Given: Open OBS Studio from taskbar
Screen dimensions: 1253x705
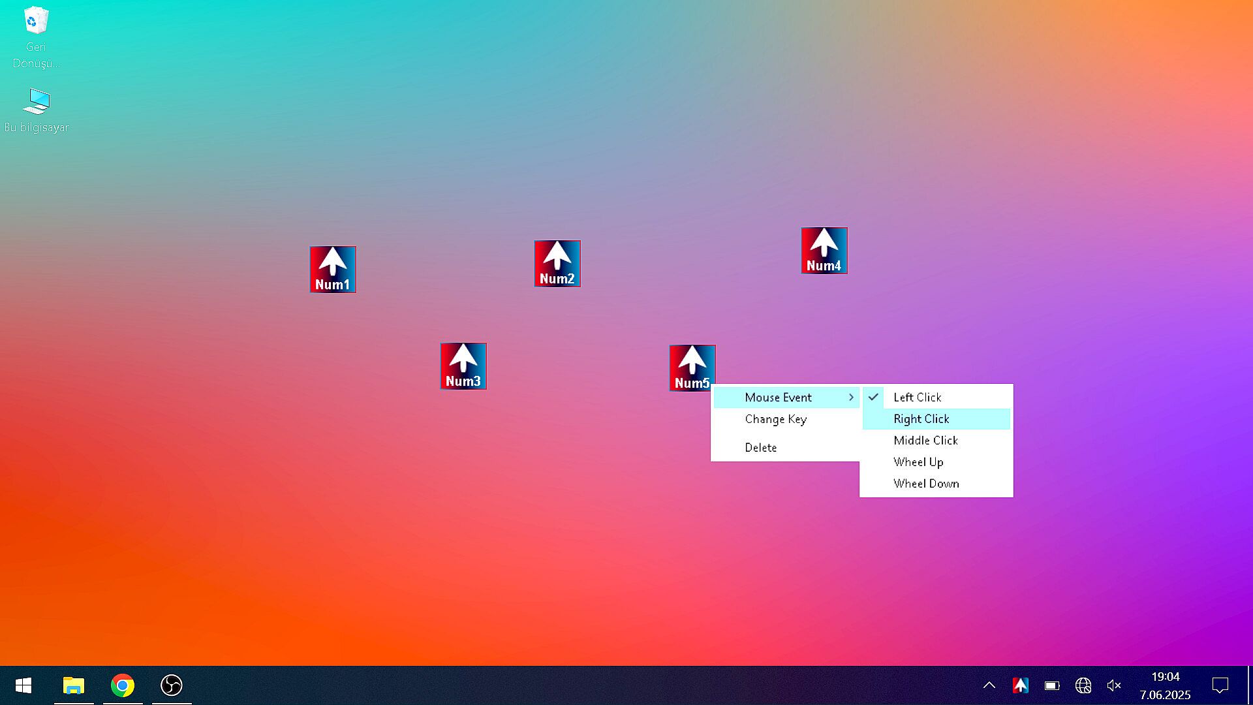Looking at the screenshot, I should click(x=172, y=685).
